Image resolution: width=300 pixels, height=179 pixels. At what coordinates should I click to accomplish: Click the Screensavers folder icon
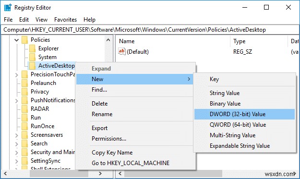[25, 135]
